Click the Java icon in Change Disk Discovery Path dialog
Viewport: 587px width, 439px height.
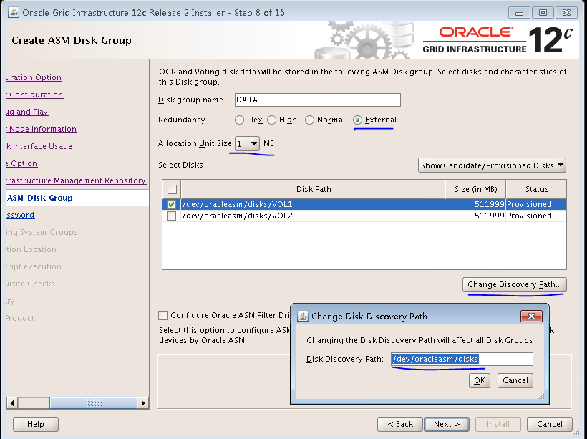pyautogui.click(x=303, y=316)
